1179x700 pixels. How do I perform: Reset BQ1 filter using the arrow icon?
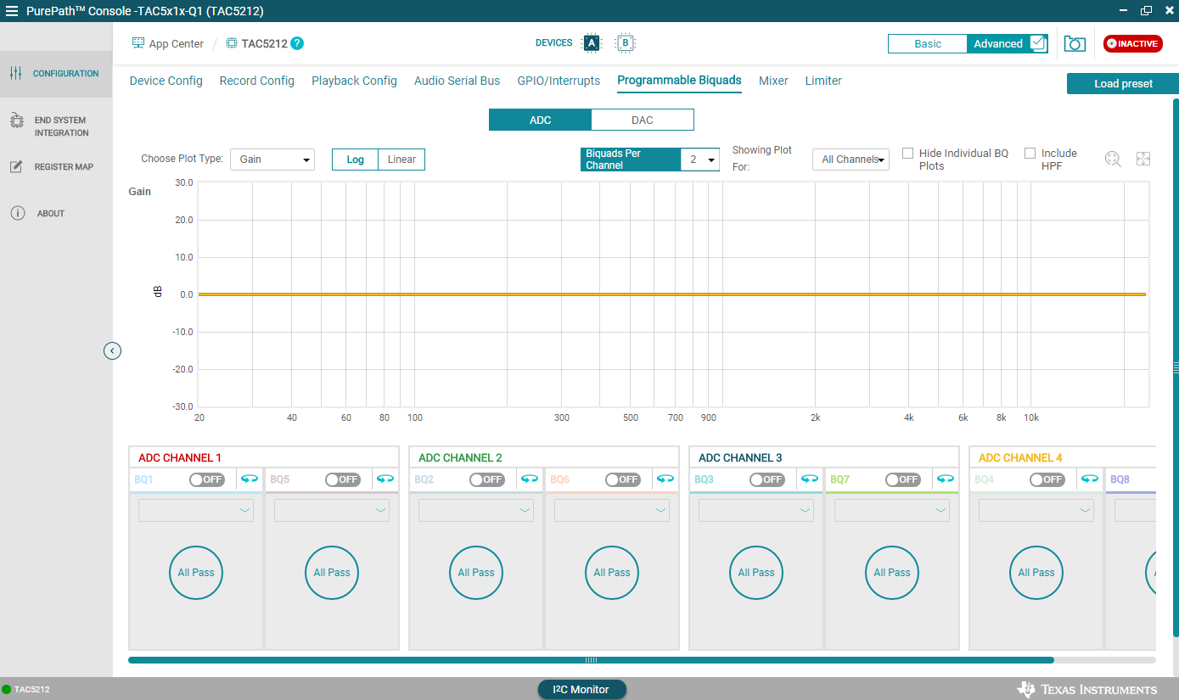pos(250,479)
